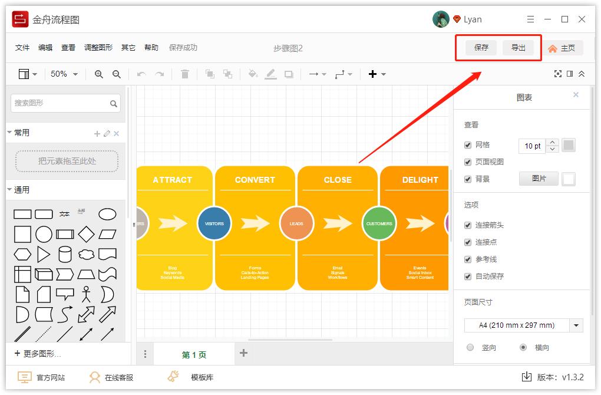This screenshot has height=395, width=601.
Task: Open the fullscreen view icon
Action: [x=558, y=74]
